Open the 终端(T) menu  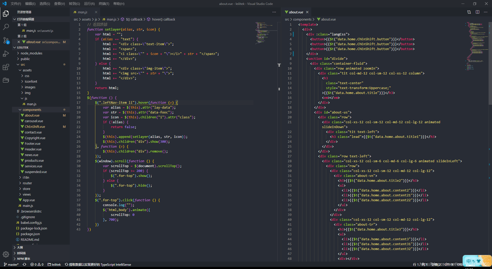coord(104,4)
